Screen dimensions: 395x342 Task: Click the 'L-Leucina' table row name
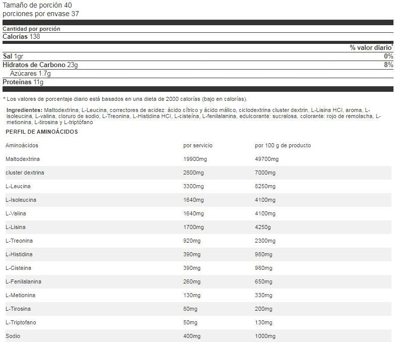pyautogui.click(x=18, y=186)
